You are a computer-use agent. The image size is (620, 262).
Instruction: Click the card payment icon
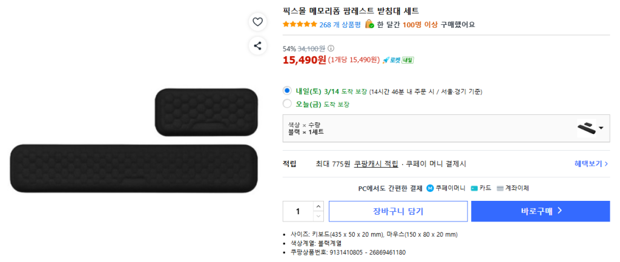[474, 188]
